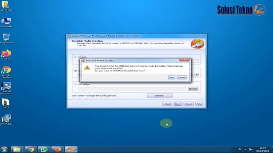Open the Computer desktop icon
273x153 pixels.
click(x=6, y=23)
